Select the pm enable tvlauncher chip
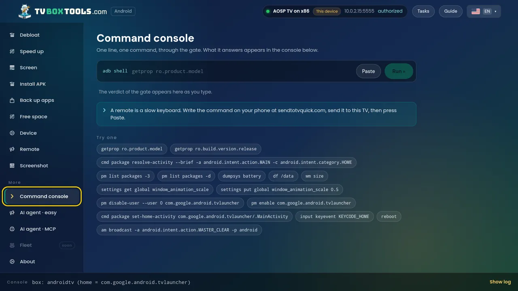 click(x=301, y=203)
